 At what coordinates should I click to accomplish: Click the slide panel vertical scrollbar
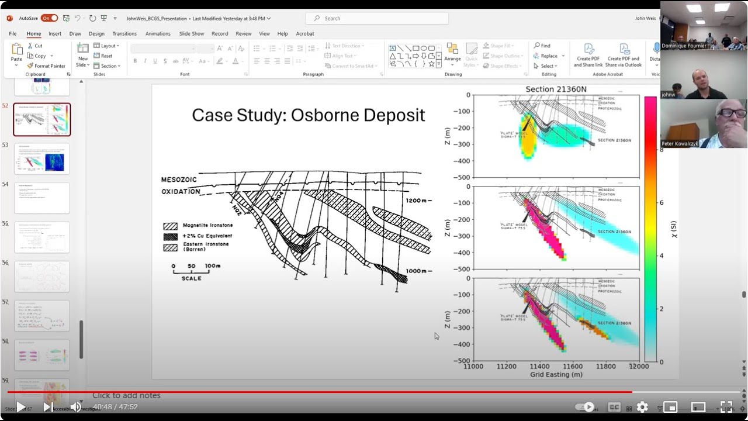click(81, 339)
